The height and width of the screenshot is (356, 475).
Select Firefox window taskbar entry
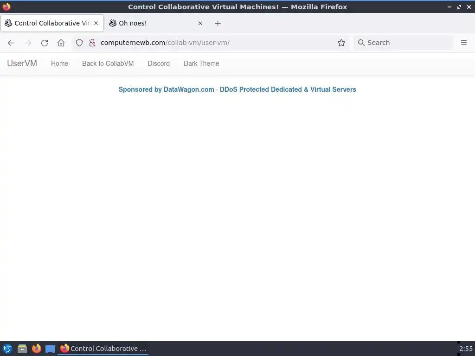point(103,349)
